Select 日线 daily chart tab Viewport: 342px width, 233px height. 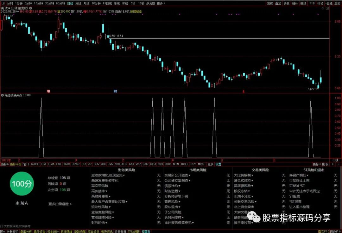70,3
